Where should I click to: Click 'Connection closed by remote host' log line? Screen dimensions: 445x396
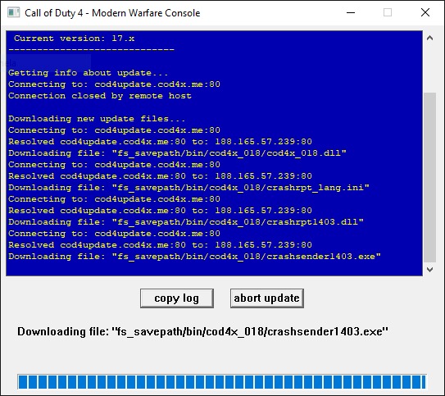point(100,96)
